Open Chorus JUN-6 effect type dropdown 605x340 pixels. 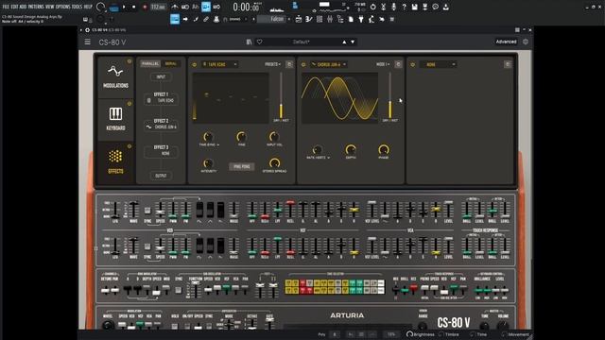[328, 64]
